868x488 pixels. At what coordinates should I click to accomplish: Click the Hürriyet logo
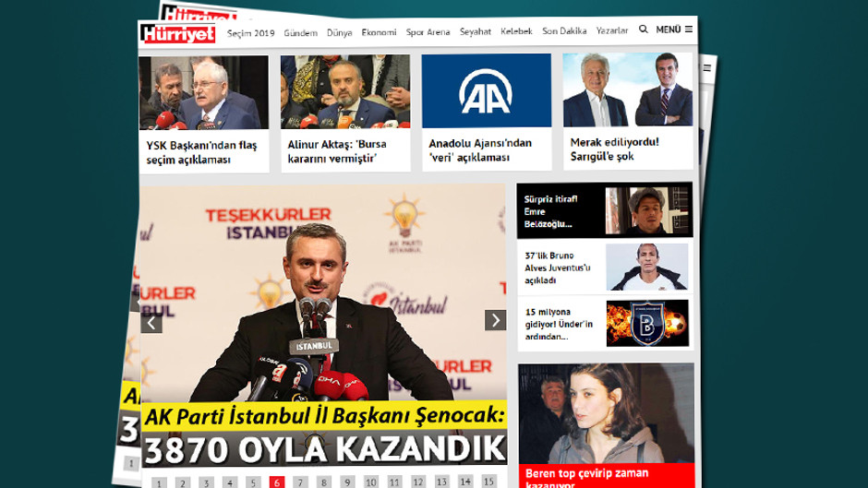(x=179, y=34)
